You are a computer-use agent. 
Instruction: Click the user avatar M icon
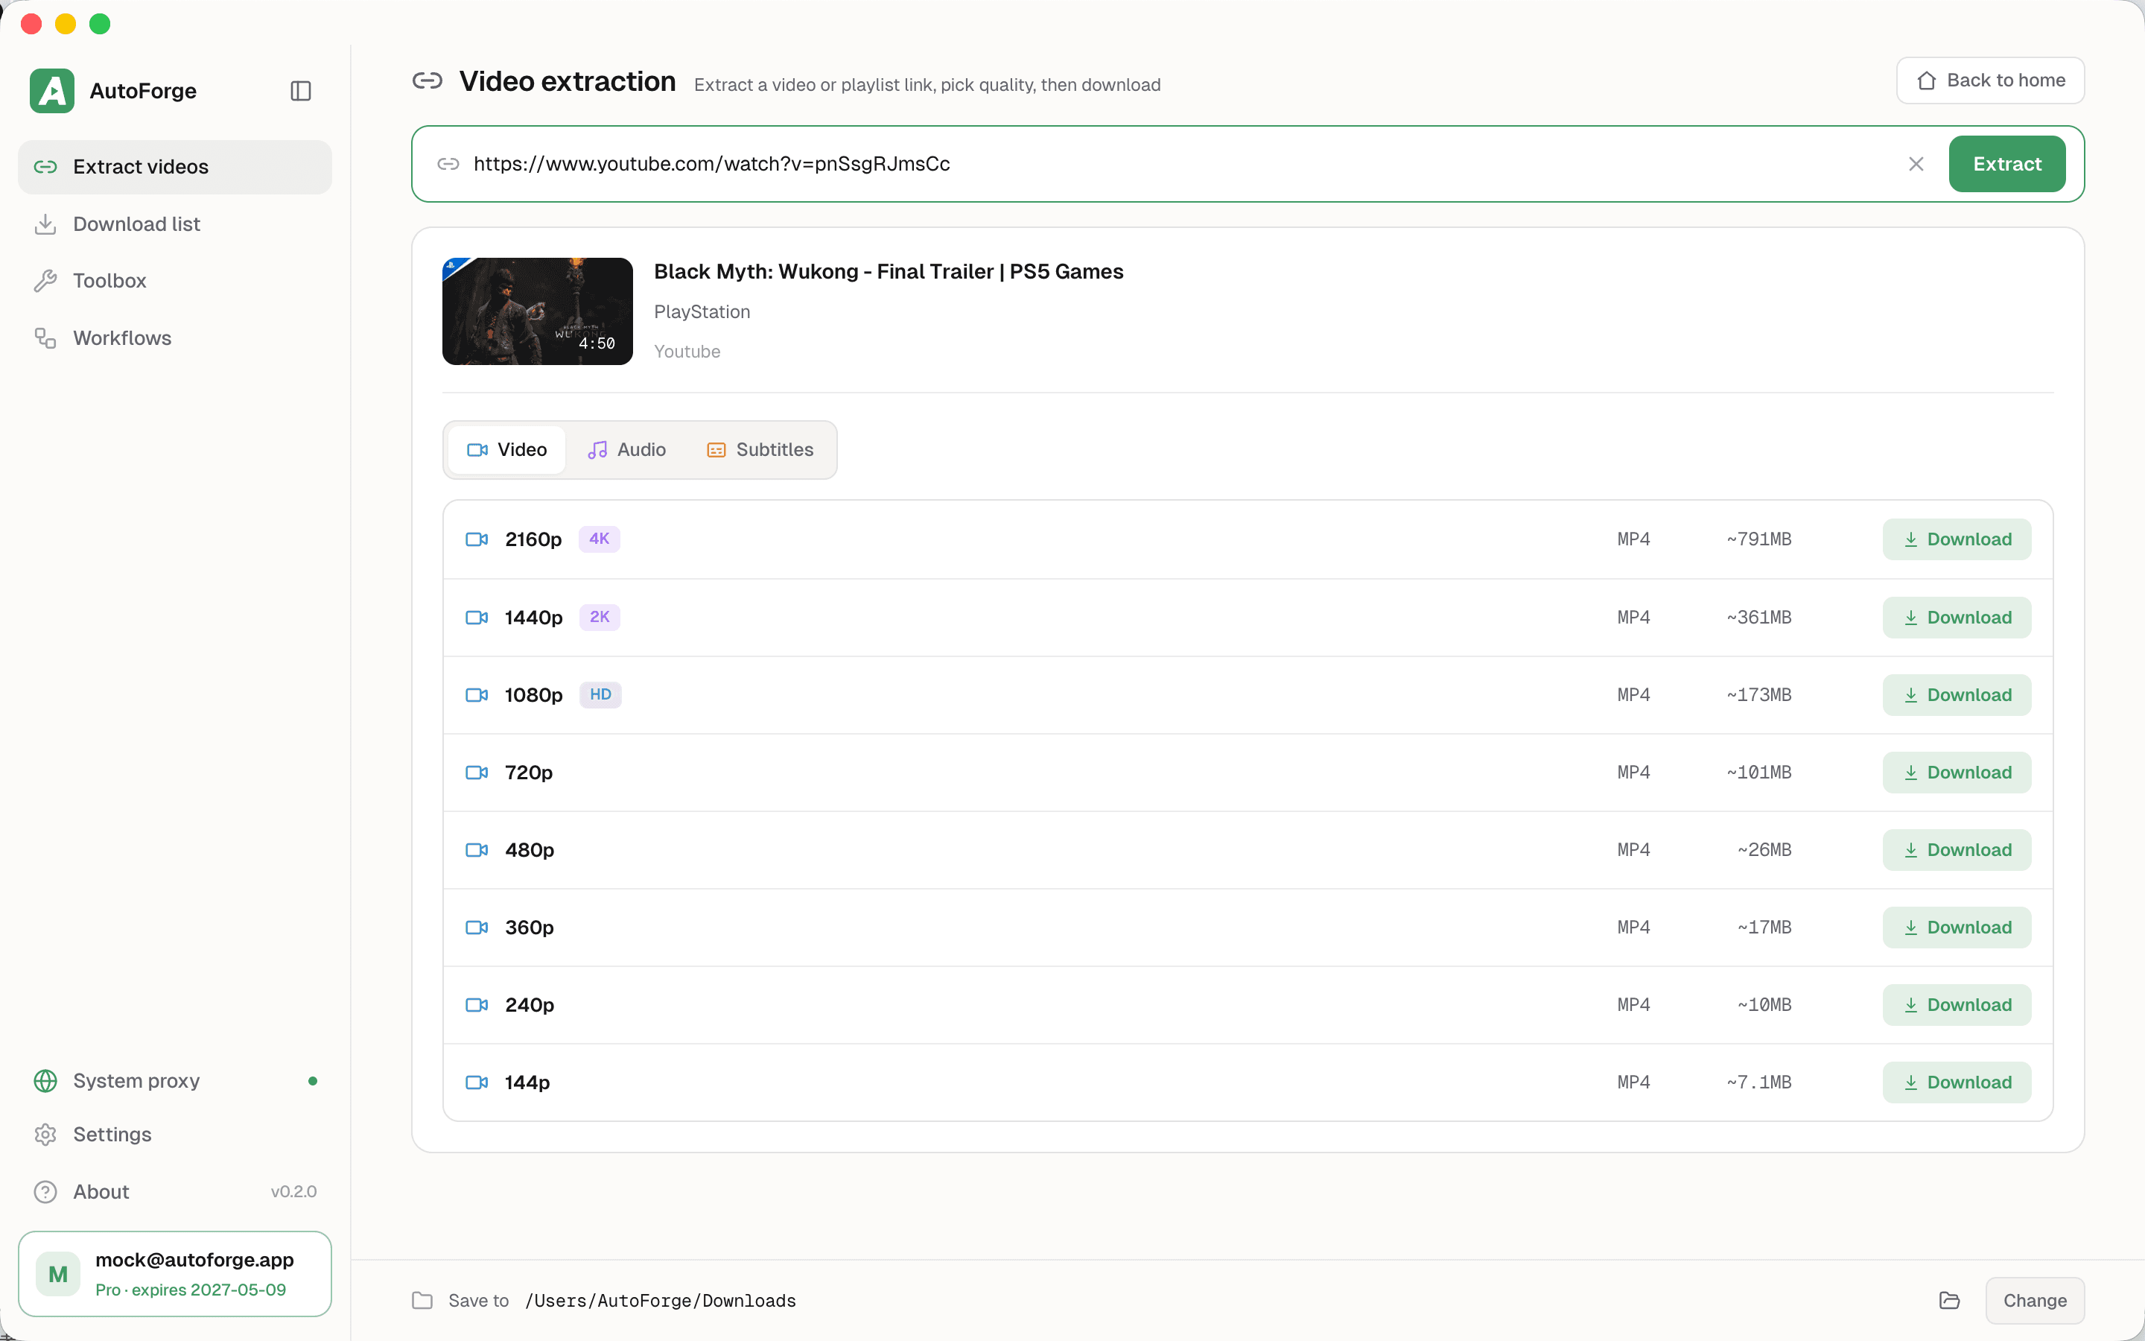(x=59, y=1275)
